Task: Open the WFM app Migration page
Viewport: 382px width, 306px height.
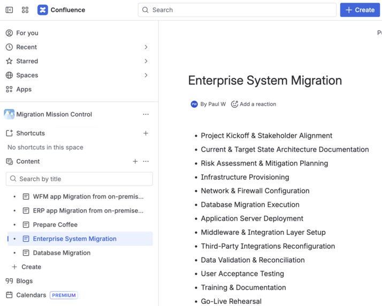Action: (88, 197)
